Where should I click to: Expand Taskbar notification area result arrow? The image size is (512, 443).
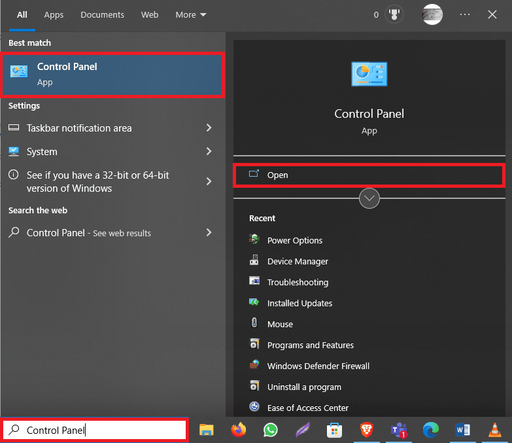pos(209,128)
